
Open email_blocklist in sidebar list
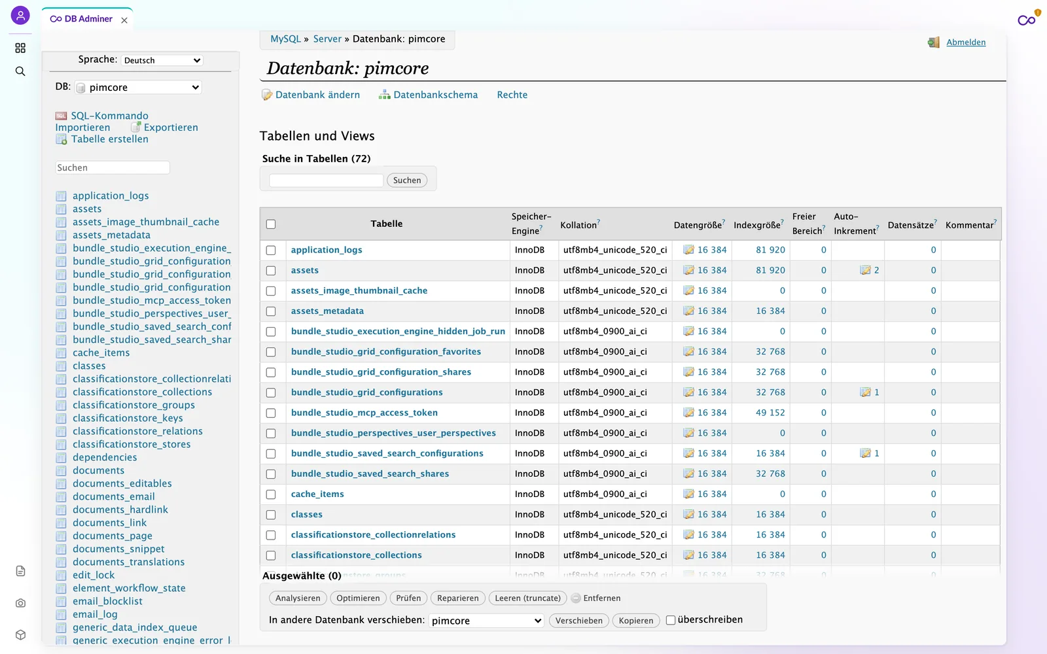point(107,601)
